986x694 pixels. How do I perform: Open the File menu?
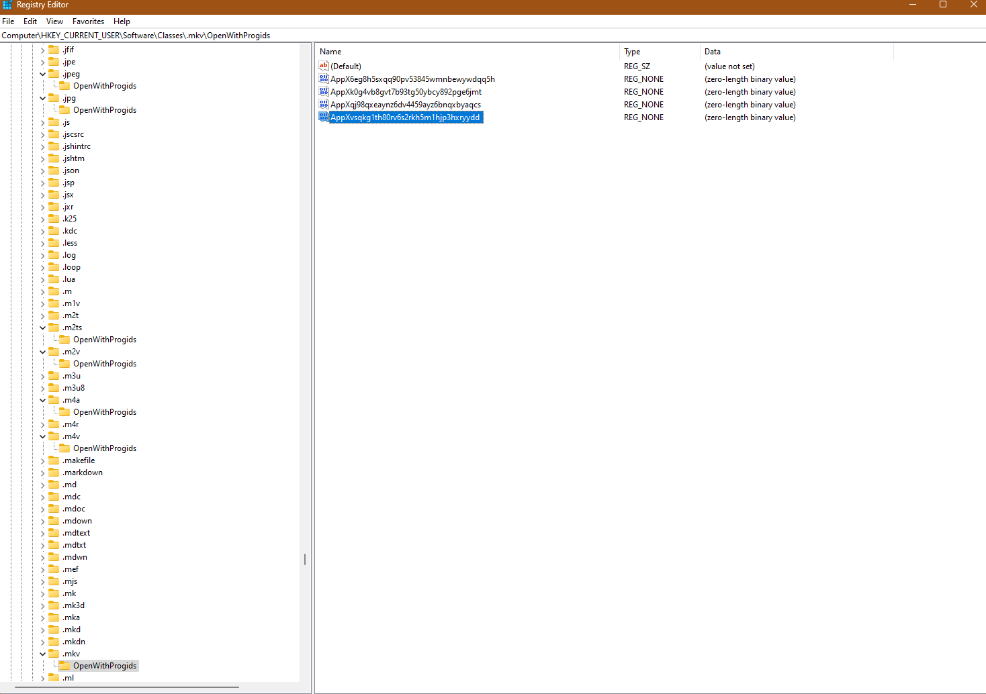point(8,21)
